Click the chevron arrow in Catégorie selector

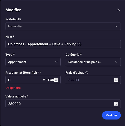click(x=116, y=62)
